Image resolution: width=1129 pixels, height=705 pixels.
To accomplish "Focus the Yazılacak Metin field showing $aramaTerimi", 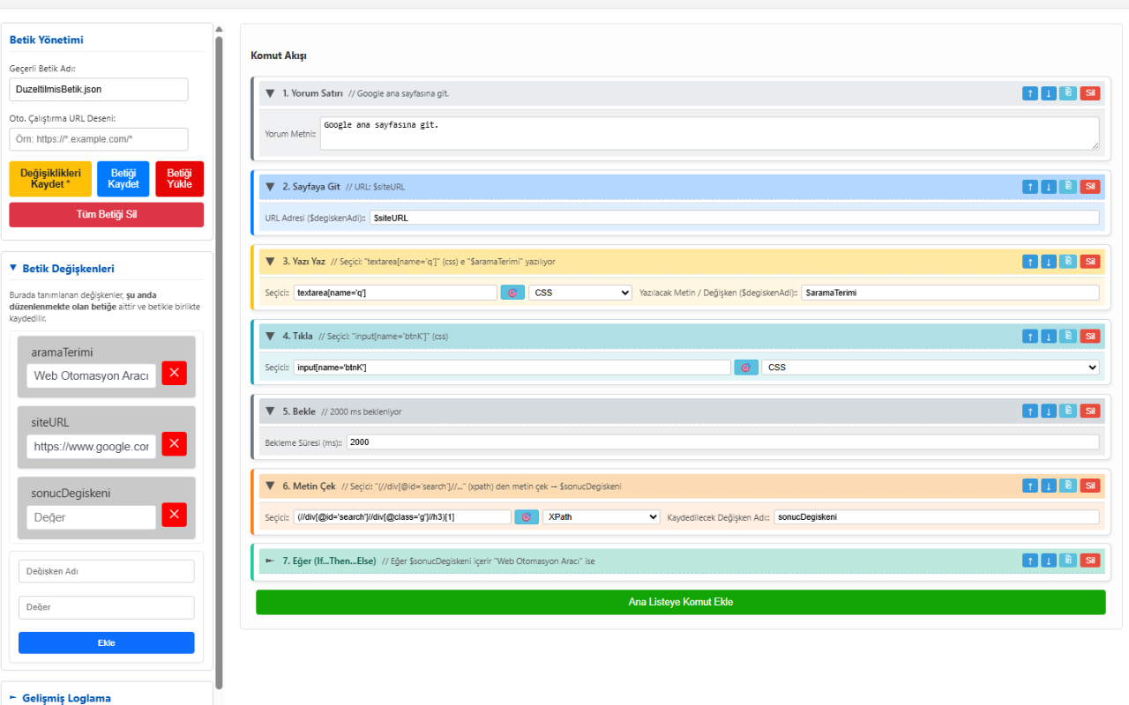I will pos(951,293).
